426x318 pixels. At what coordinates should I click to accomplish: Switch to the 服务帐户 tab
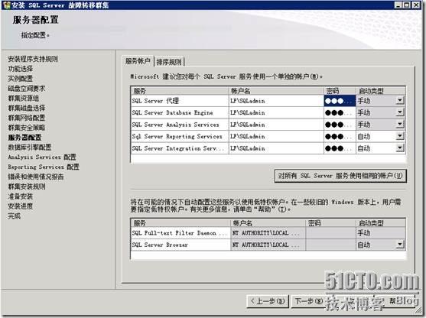click(x=138, y=61)
